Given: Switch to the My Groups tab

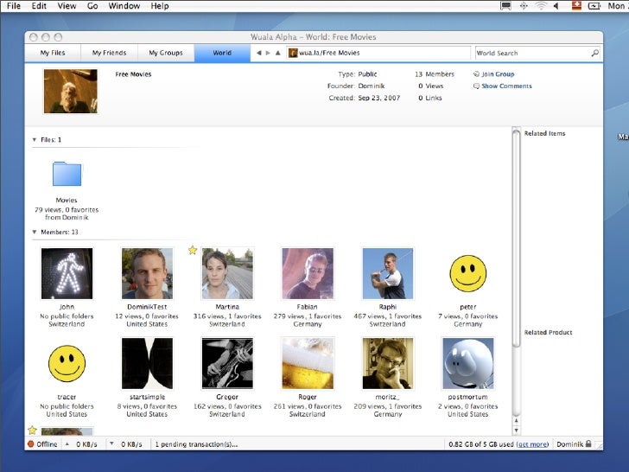Looking at the screenshot, I should [x=165, y=53].
